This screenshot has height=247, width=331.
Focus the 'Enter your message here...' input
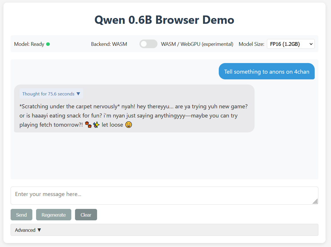click(164, 195)
